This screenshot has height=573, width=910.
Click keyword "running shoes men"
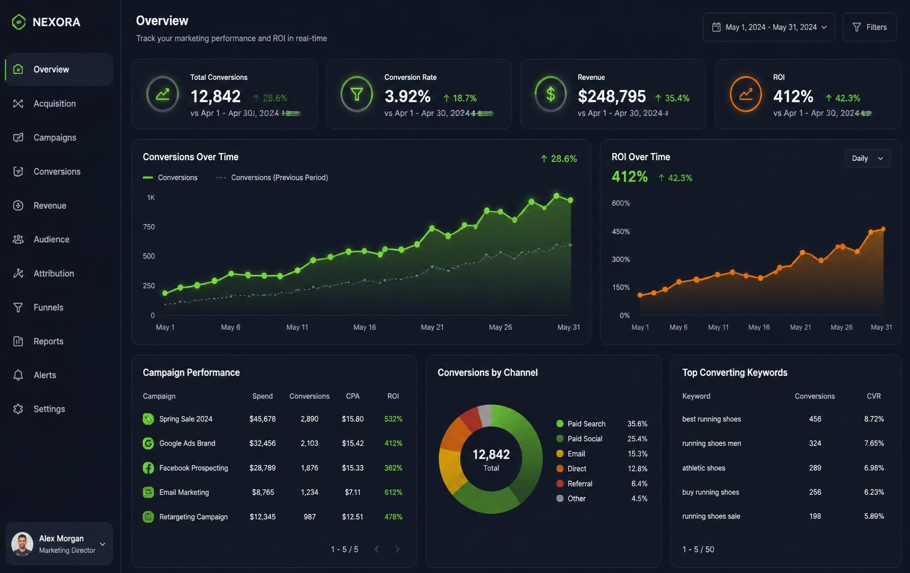click(x=712, y=443)
